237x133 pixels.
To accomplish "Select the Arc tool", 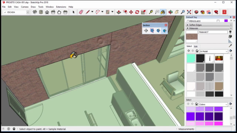I will tap(98, 12).
